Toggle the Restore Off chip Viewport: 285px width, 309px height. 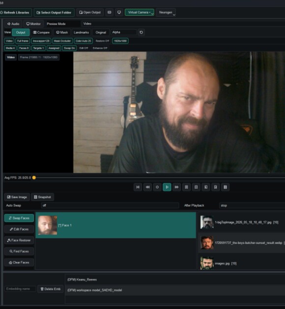click(x=102, y=41)
